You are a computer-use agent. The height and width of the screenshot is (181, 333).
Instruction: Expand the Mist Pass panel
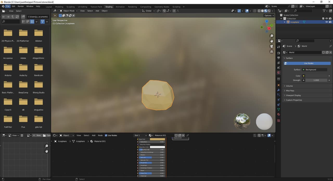click(x=307, y=91)
